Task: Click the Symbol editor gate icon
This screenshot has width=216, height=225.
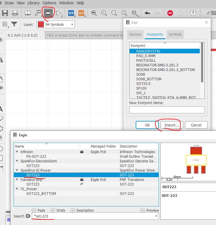Action: click(x=58, y=13)
